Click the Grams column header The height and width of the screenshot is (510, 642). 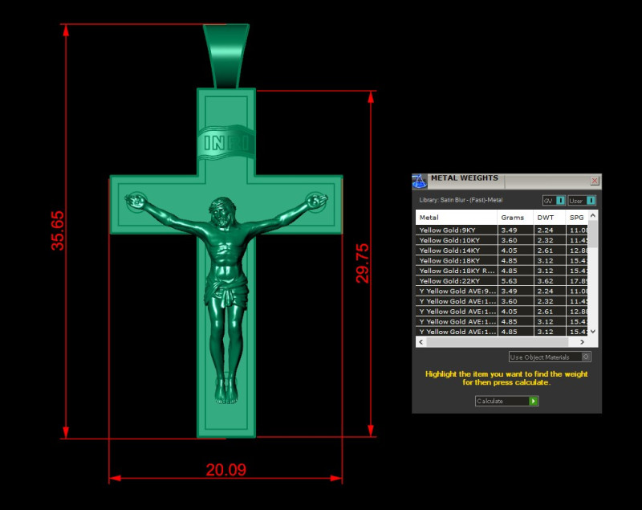click(x=511, y=218)
